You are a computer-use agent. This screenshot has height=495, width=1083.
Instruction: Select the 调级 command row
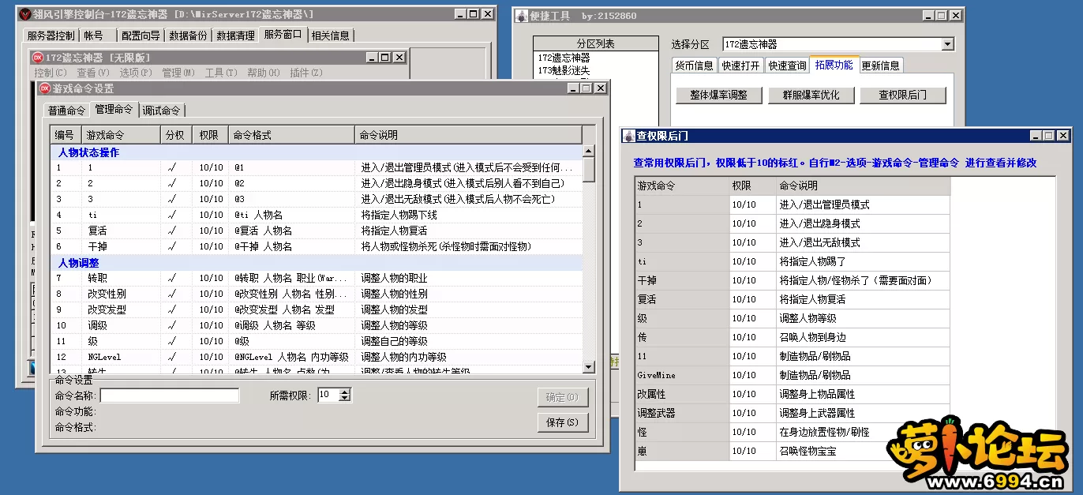[x=317, y=325]
